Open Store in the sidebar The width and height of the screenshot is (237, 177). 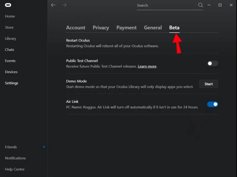point(9,27)
